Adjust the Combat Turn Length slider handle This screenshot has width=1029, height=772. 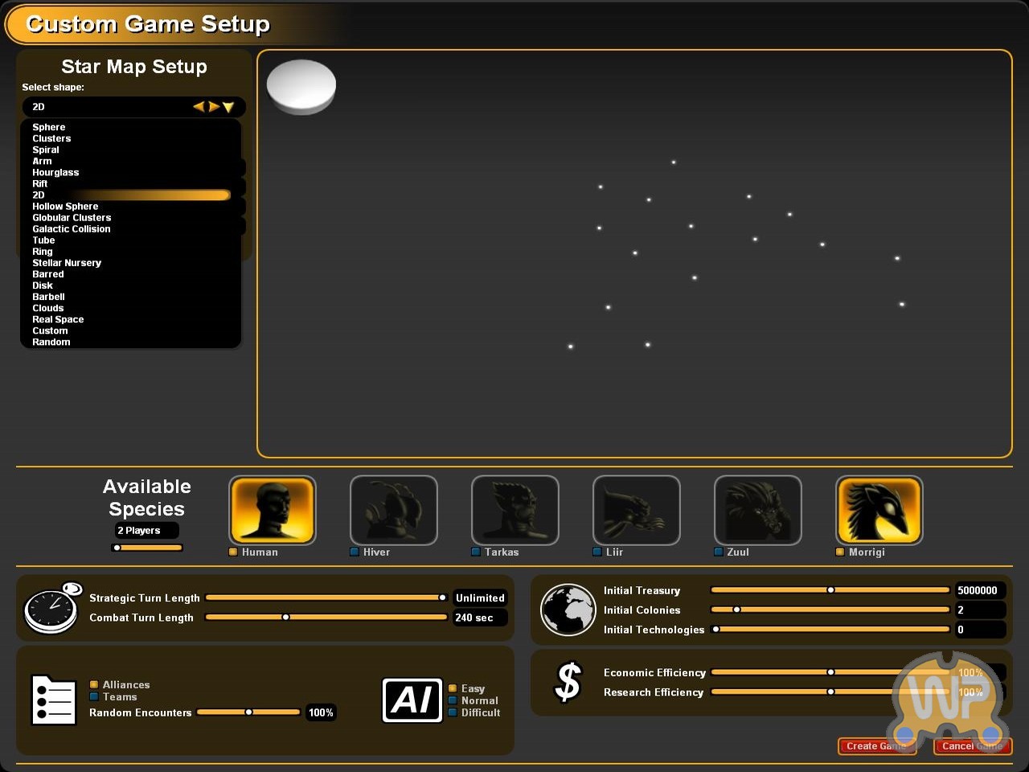pyautogui.click(x=285, y=618)
